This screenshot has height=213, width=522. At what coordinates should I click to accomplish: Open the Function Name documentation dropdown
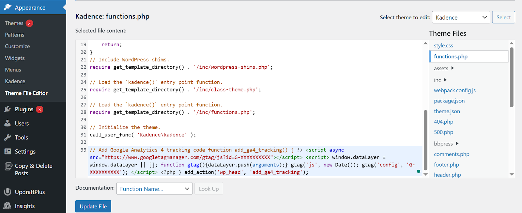[154, 189]
